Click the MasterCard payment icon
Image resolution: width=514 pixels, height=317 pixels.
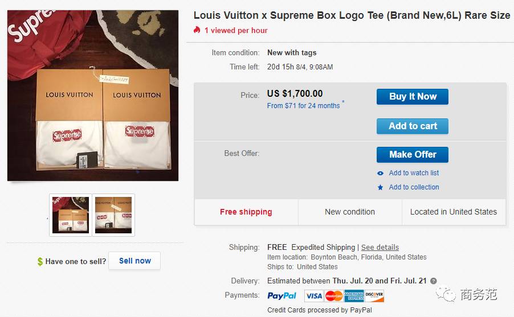[334, 296]
